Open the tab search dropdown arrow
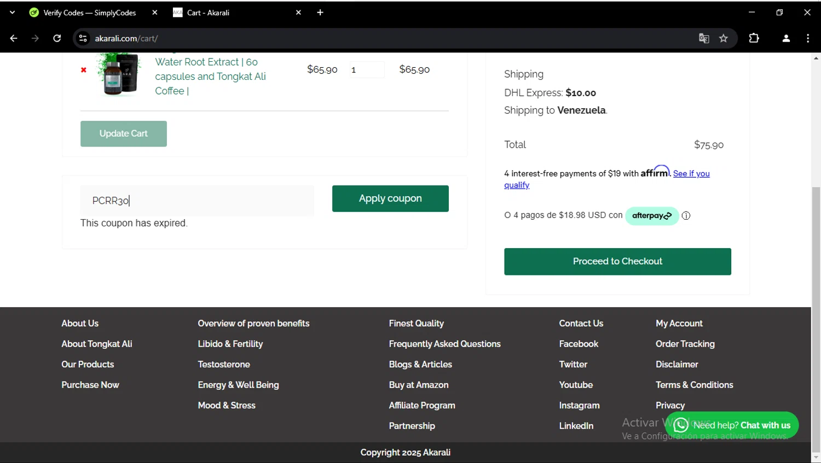 (12, 12)
